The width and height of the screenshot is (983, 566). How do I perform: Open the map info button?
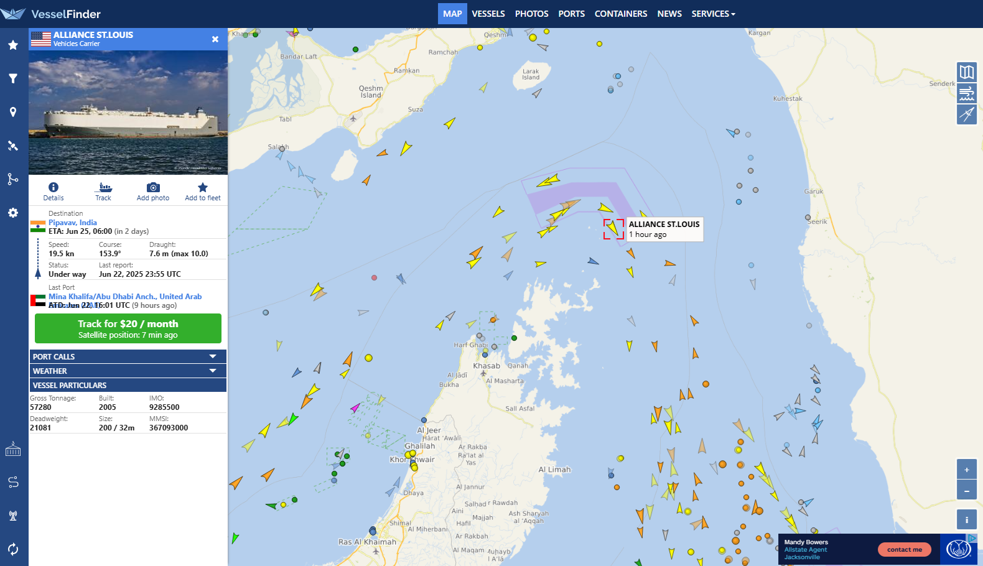(967, 519)
